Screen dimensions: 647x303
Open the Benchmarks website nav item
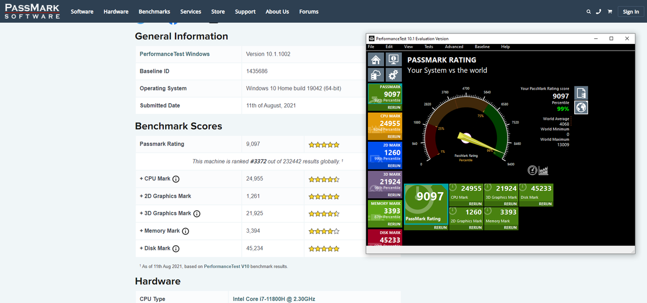[x=154, y=12]
